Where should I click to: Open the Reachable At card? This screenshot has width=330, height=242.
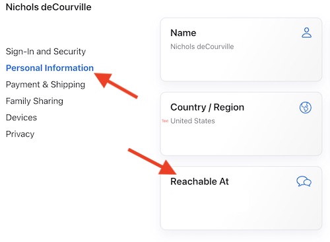point(241,198)
